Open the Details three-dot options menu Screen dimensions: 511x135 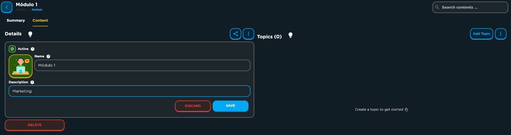click(x=248, y=34)
